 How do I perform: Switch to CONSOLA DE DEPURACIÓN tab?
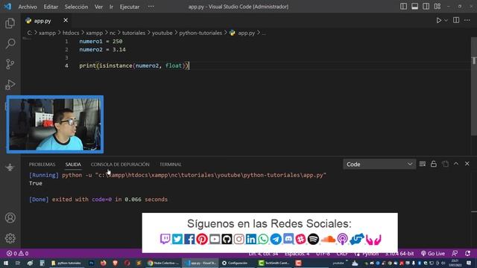[x=120, y=165]
